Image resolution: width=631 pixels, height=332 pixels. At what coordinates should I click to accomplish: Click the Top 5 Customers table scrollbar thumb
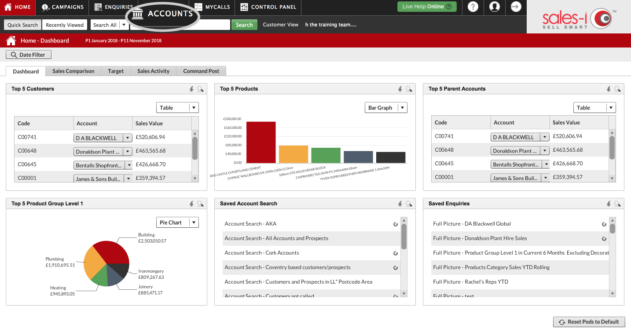point(195,148)
